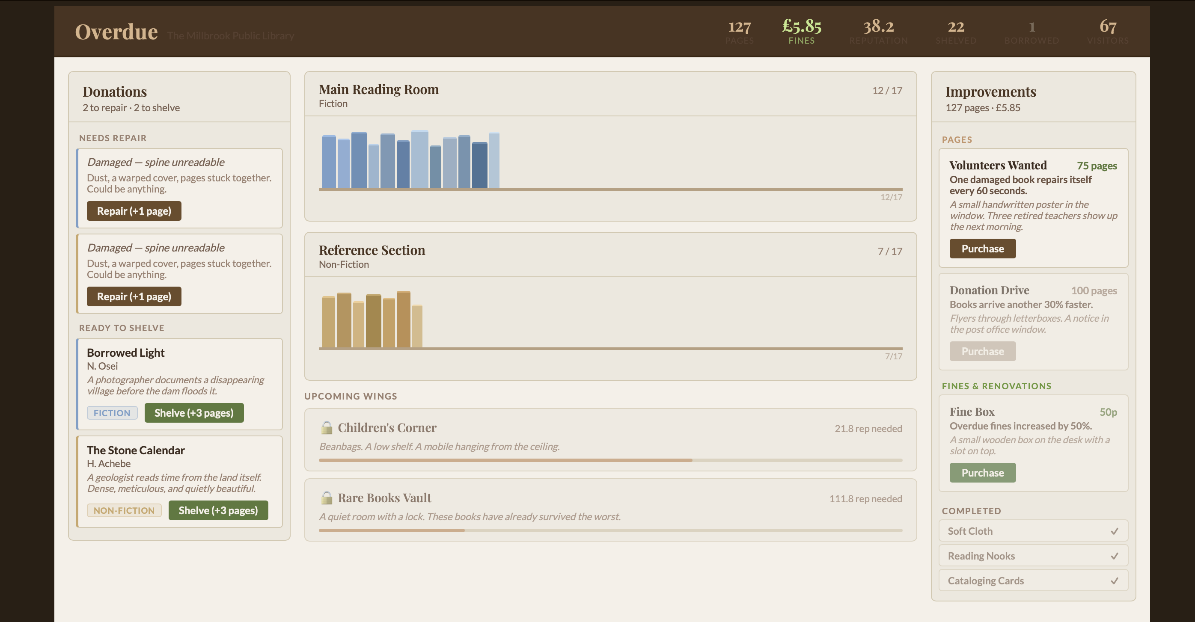Viewport: 1195px width, 622px height.
Task: Shelve The Stone Calendar
Action: click(218, 510)
